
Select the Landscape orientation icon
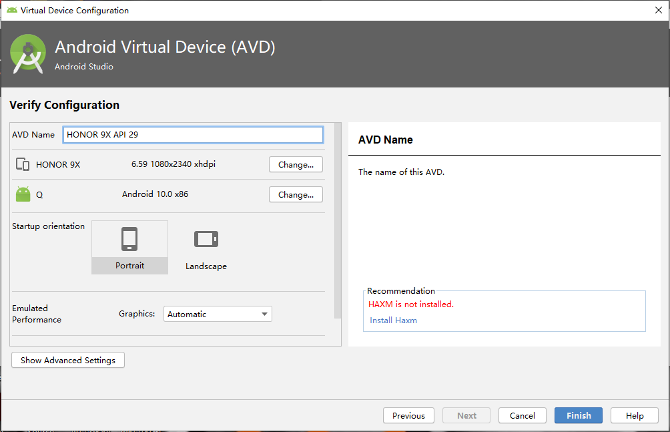click(206, 239)
